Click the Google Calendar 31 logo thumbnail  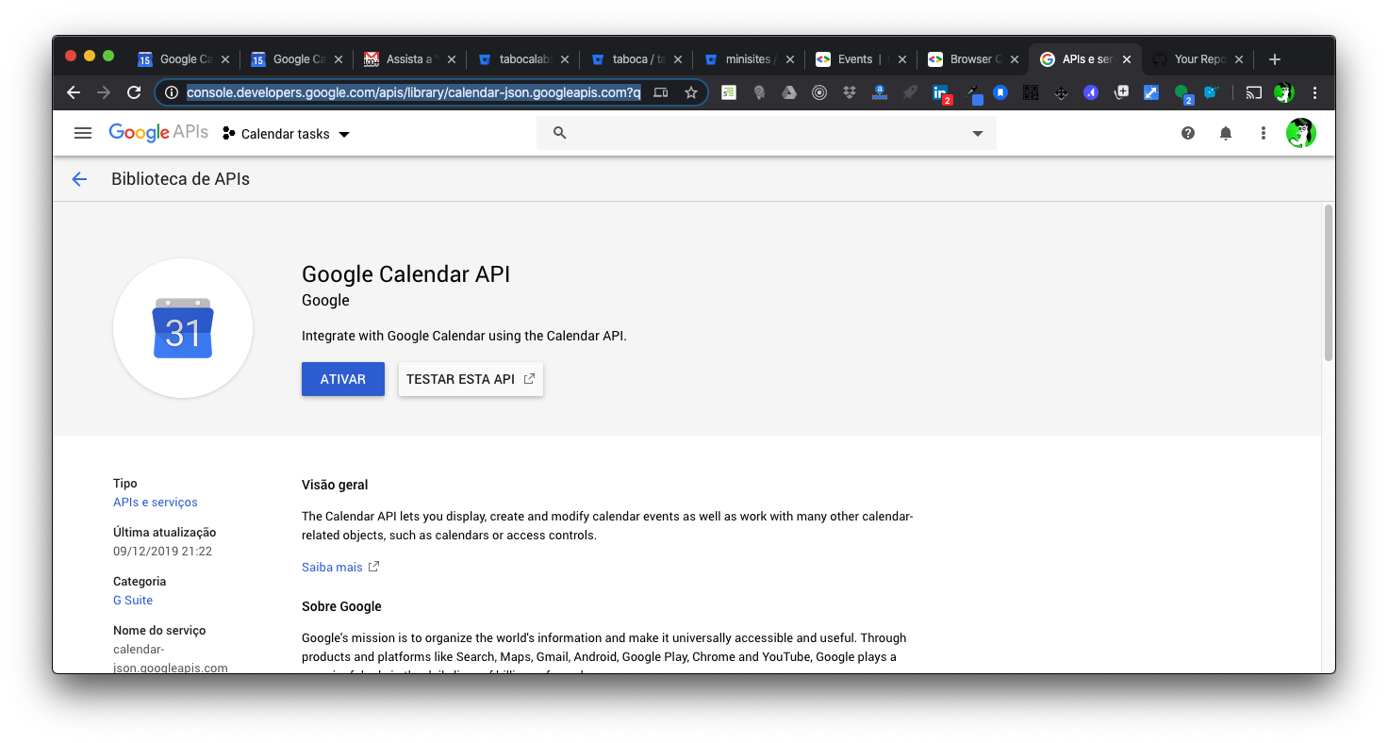click(183, 328)
